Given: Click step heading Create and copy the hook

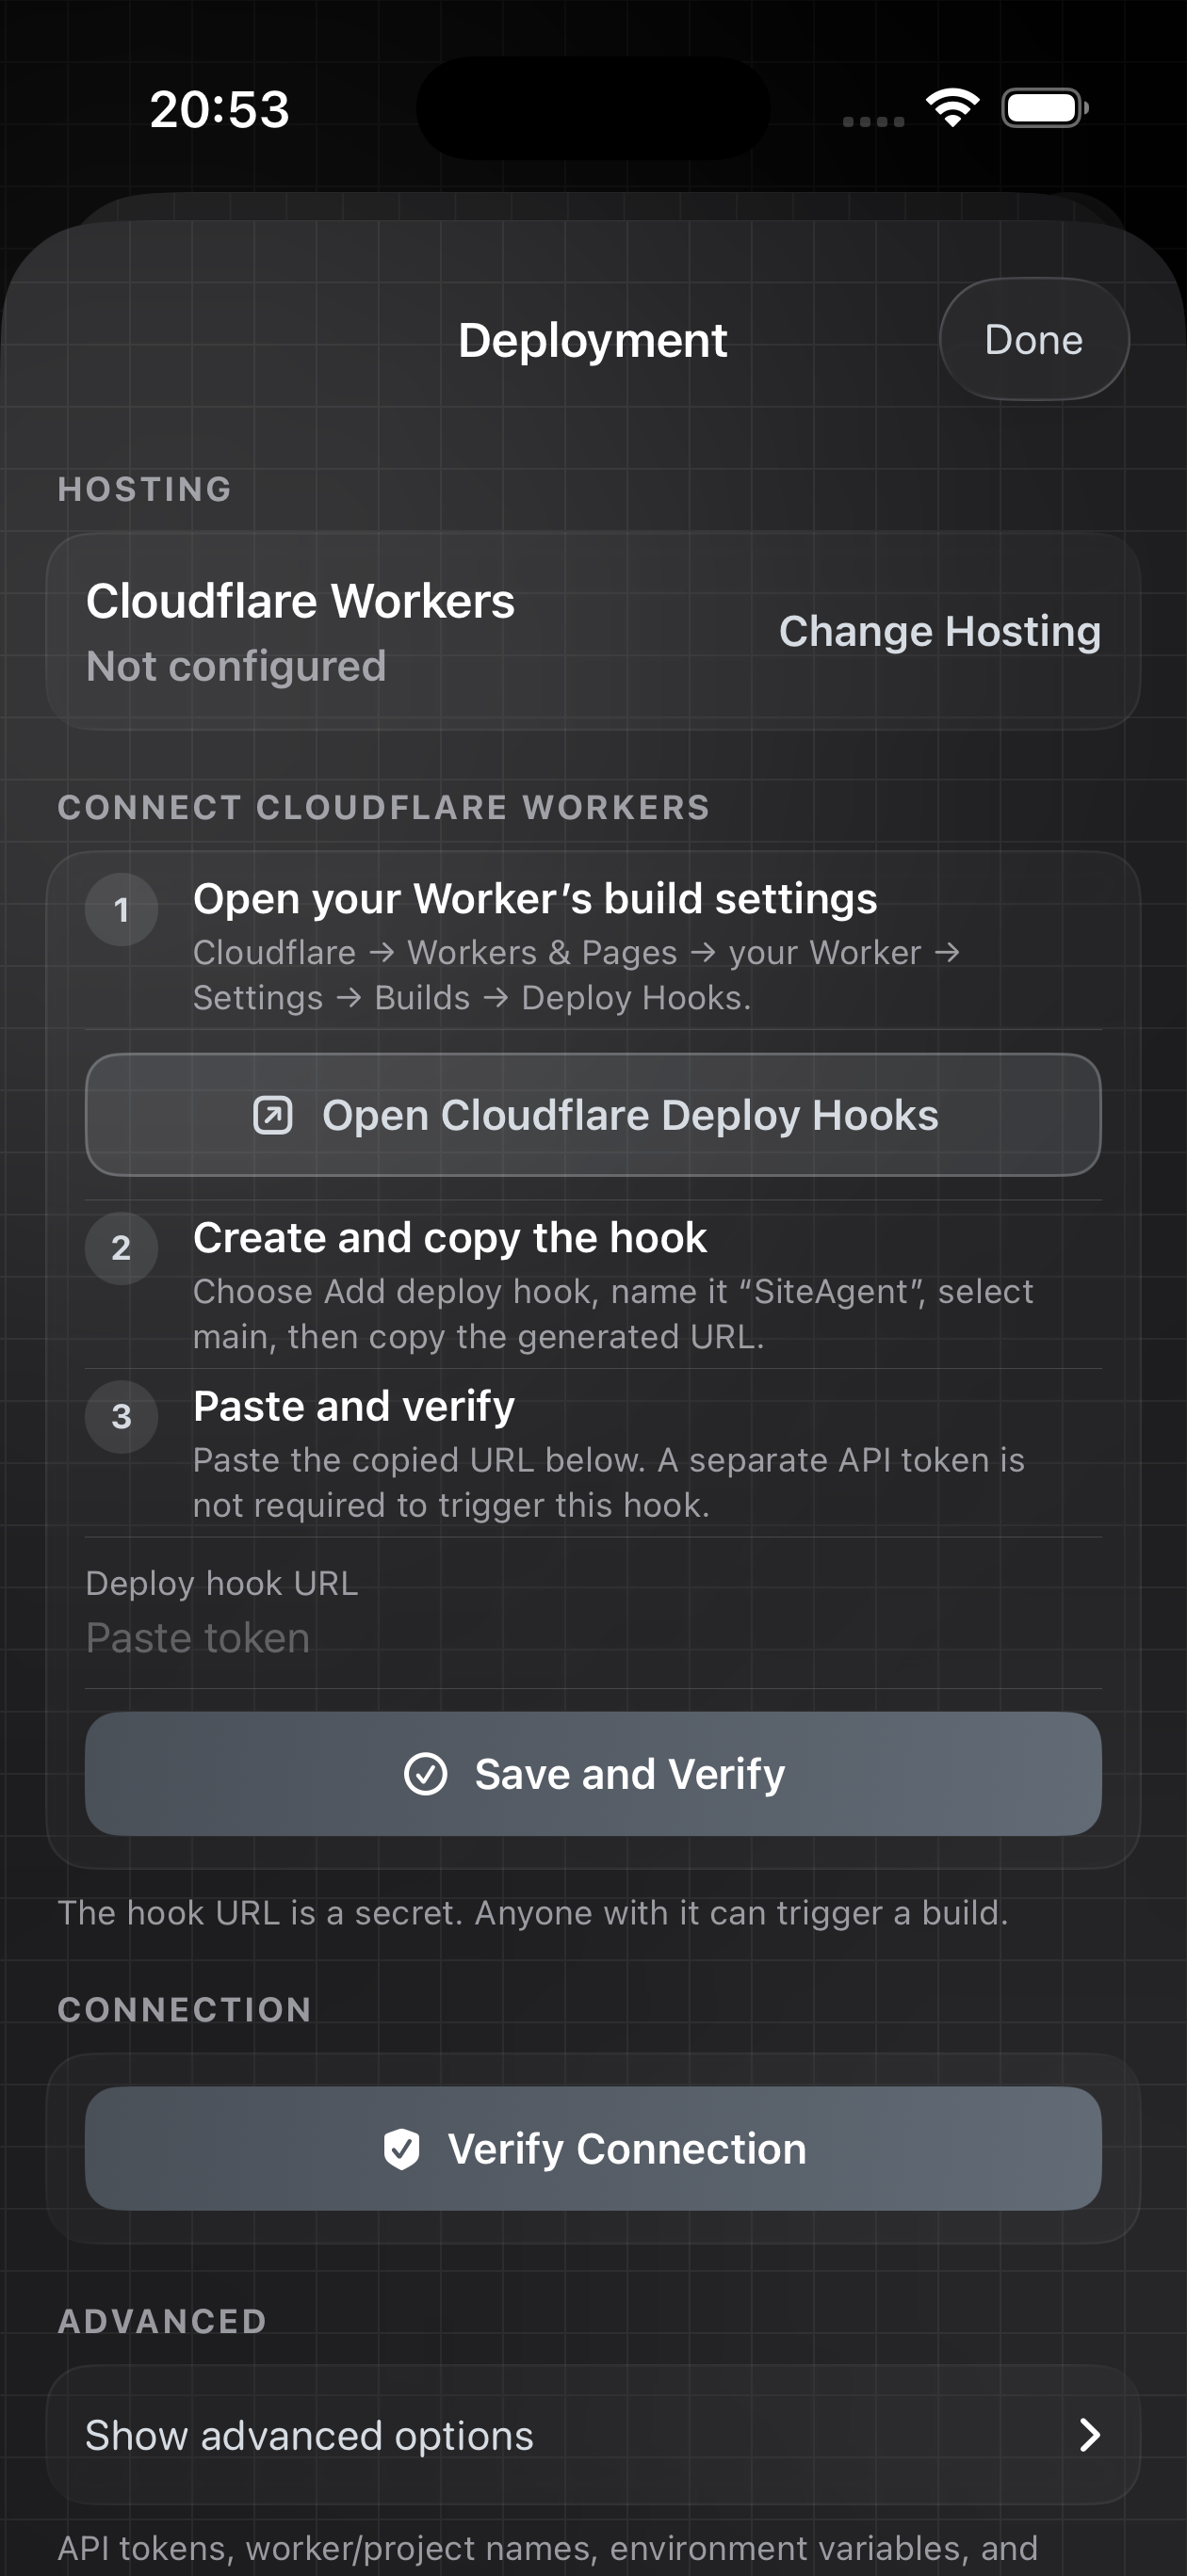Looking at the screenshot, I should click(450, 1238).
